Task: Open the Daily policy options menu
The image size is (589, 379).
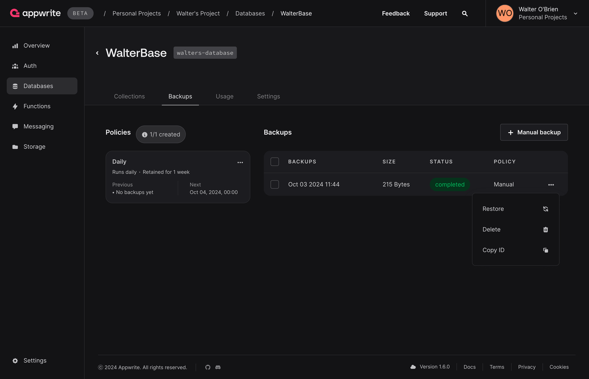Action: 240,162
